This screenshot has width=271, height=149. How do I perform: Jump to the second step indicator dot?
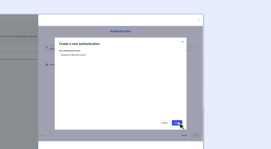coord(44,135)
